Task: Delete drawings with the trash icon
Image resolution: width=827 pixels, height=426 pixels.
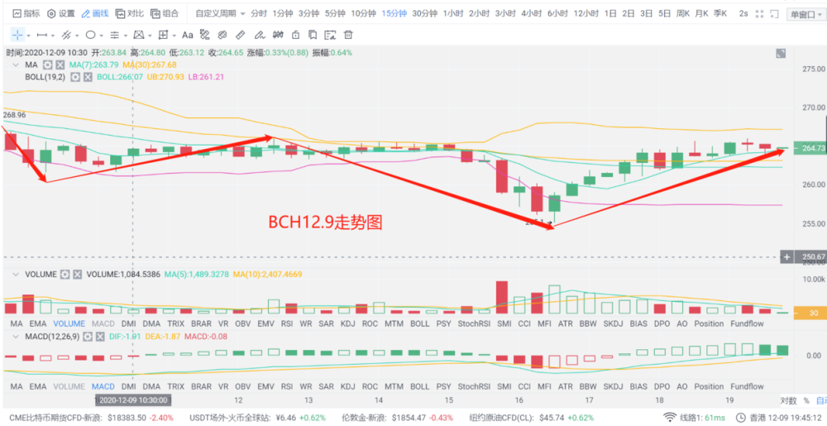Action: pos(348,36)
